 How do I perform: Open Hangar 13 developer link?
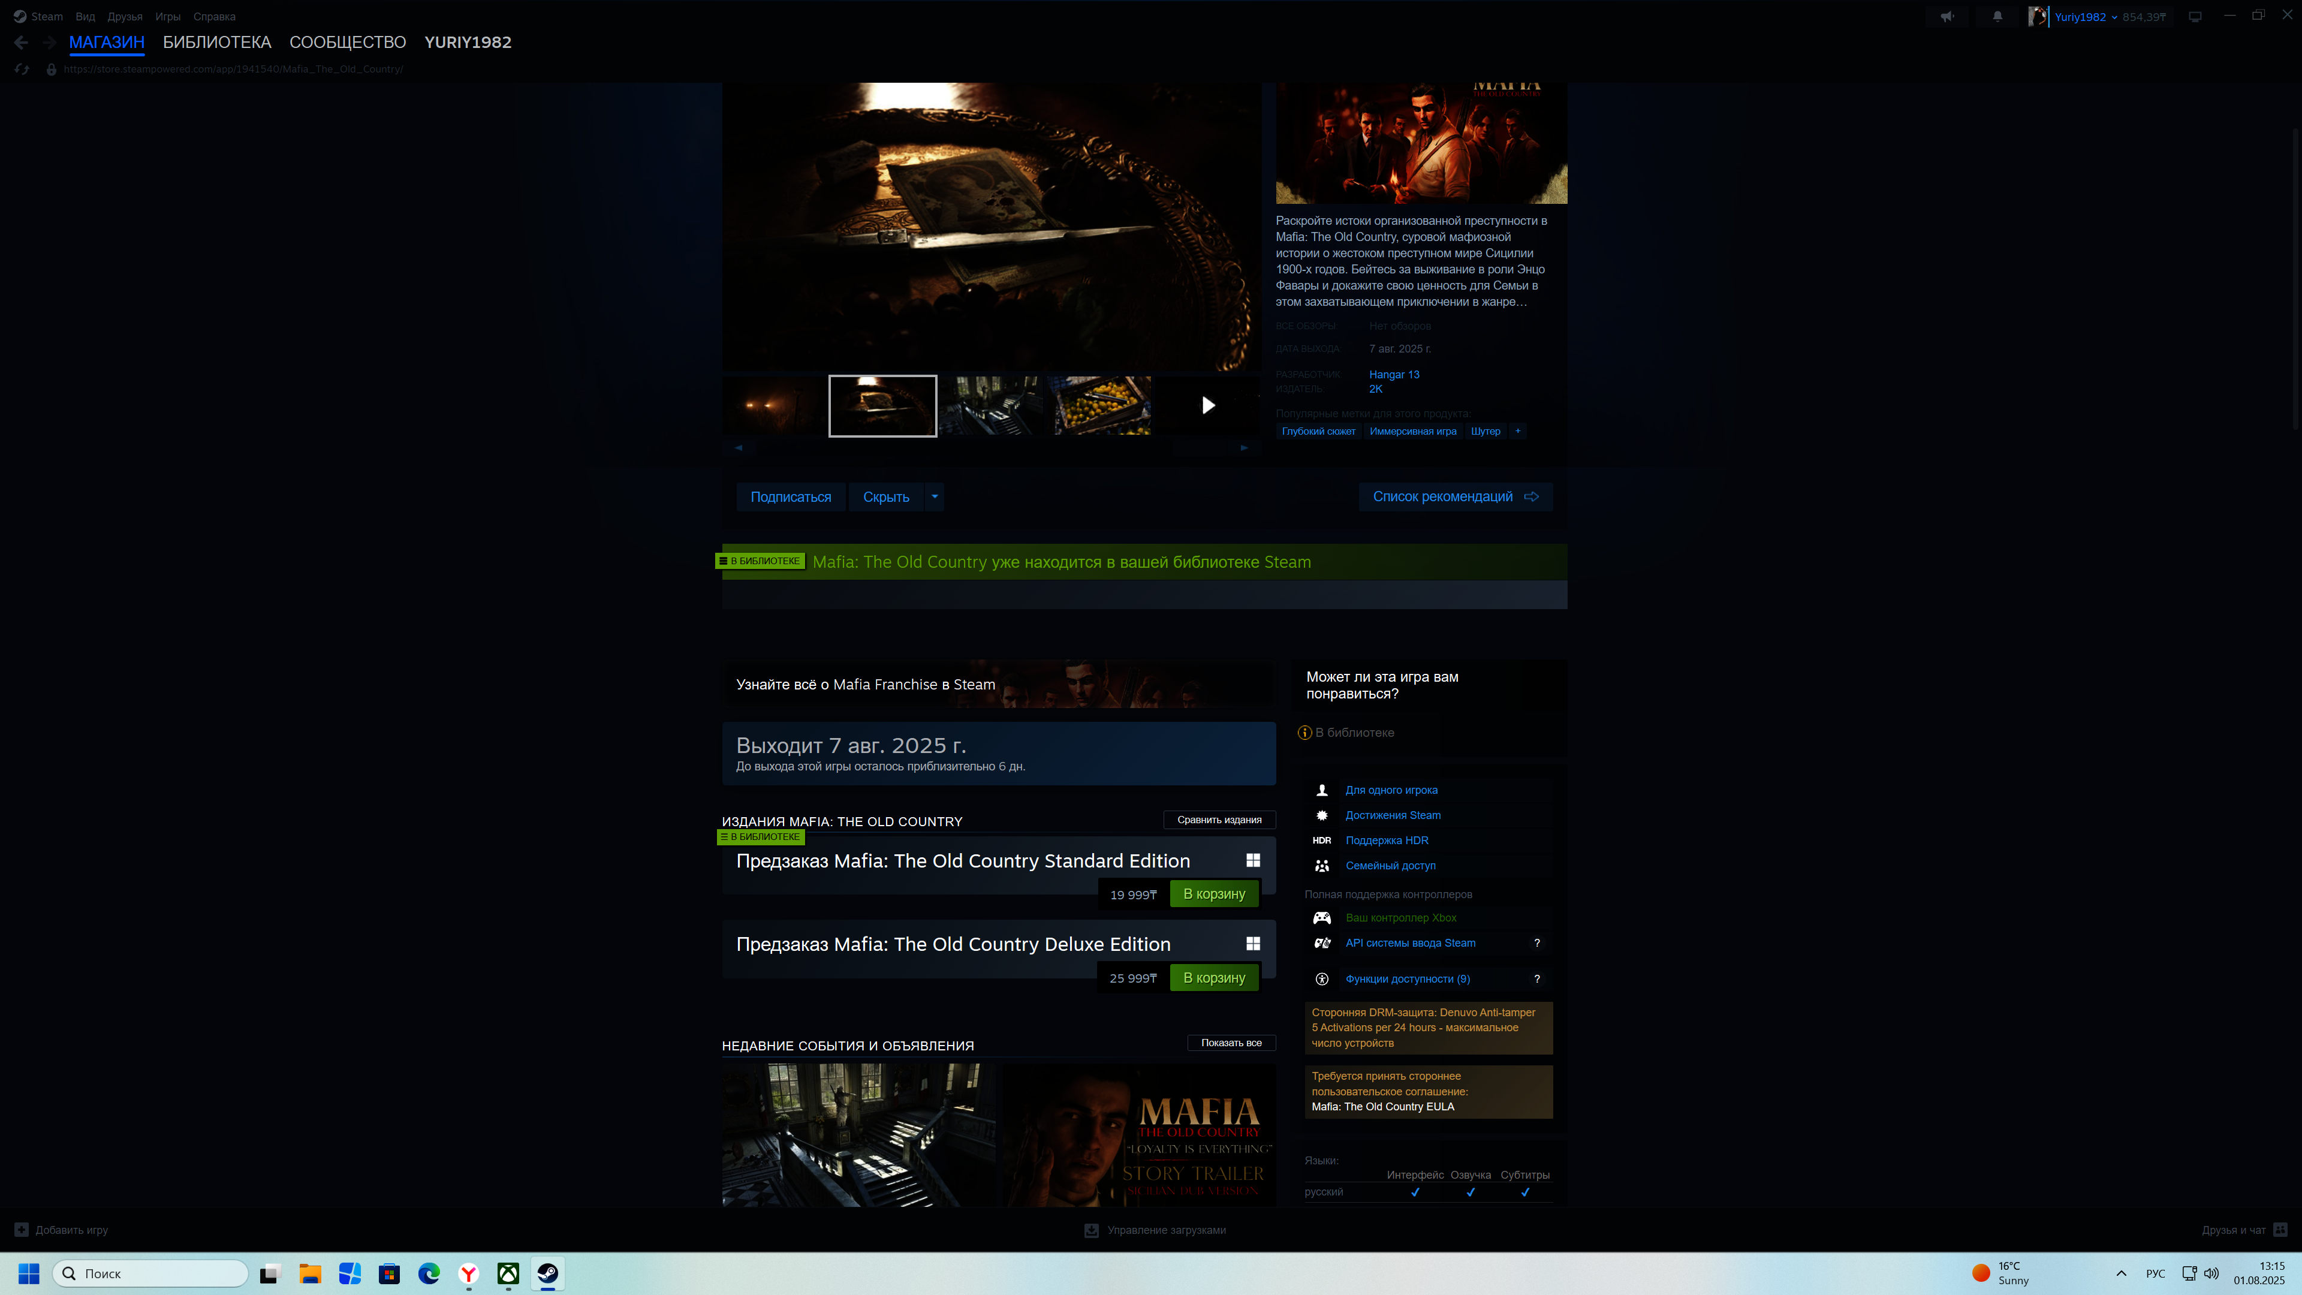1394,375
